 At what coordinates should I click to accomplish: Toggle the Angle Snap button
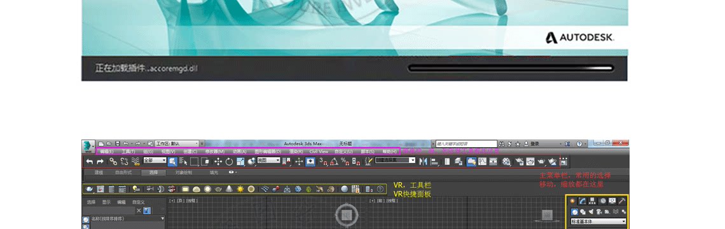click(x=335, y=162)
